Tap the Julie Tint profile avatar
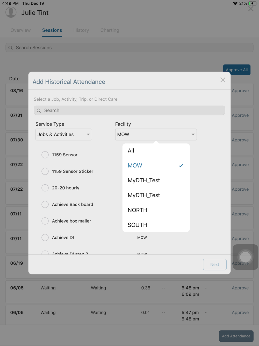This screenshot has width=259, height=346. 11,12
